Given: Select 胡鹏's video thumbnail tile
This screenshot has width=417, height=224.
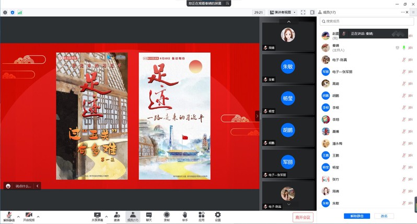Looking at the screenshot, I should (x=288, y=132).
